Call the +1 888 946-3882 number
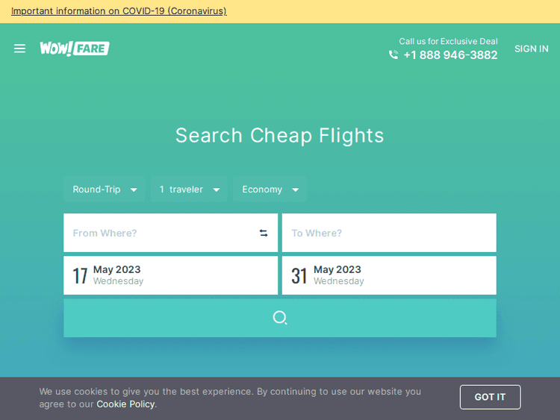Image resolution: width=560 pixels, height=420 pixels. [450, 55]
